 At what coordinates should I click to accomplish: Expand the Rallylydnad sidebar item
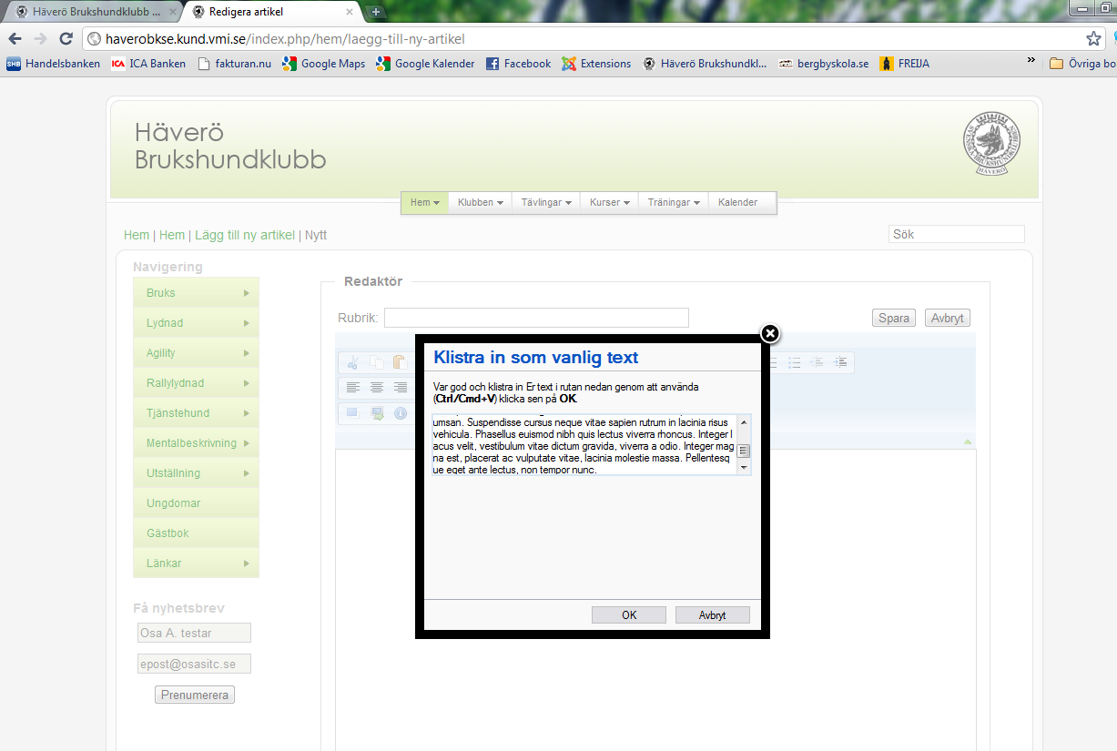click(196, 383)
